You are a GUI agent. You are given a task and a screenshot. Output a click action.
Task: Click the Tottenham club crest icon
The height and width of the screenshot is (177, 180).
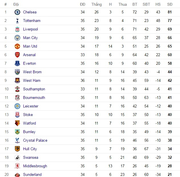coord(18,21)
